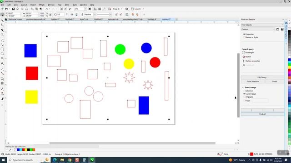Click the Undo arrow icon

(x=46, y=9)
